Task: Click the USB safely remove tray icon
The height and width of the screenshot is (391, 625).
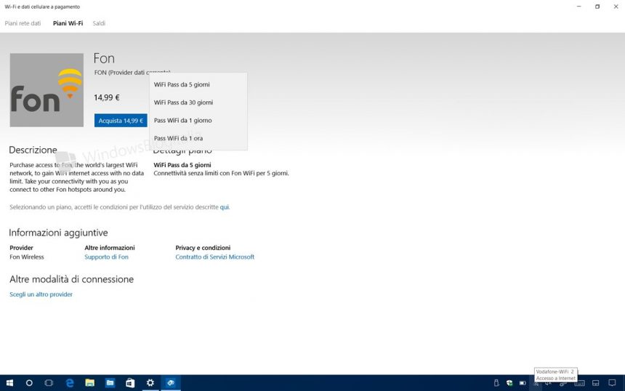Action: pyautogui.click(x=496, y=383)
